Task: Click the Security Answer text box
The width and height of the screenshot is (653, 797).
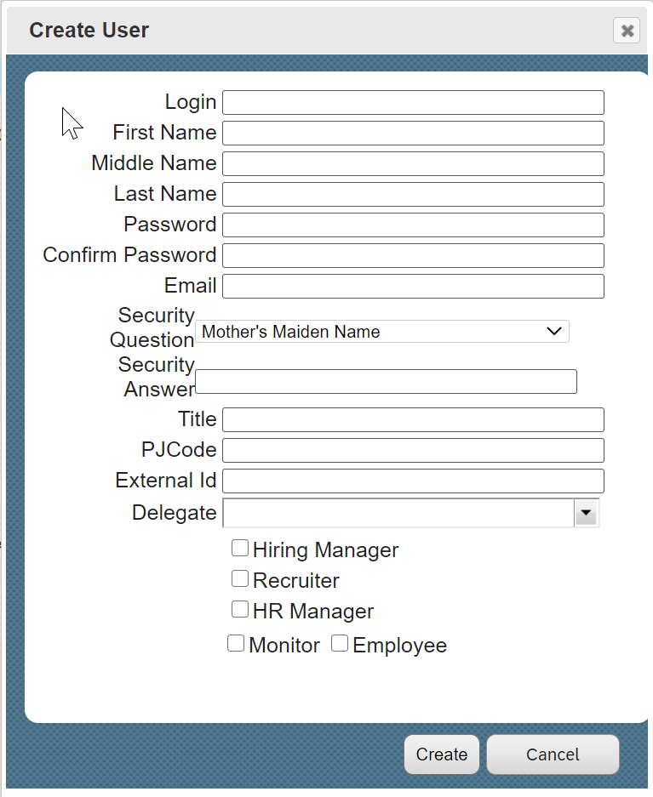Action: (x=386, y=382)
